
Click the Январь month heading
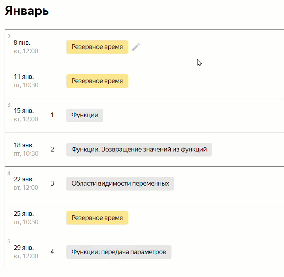click(x=27, y=11)
